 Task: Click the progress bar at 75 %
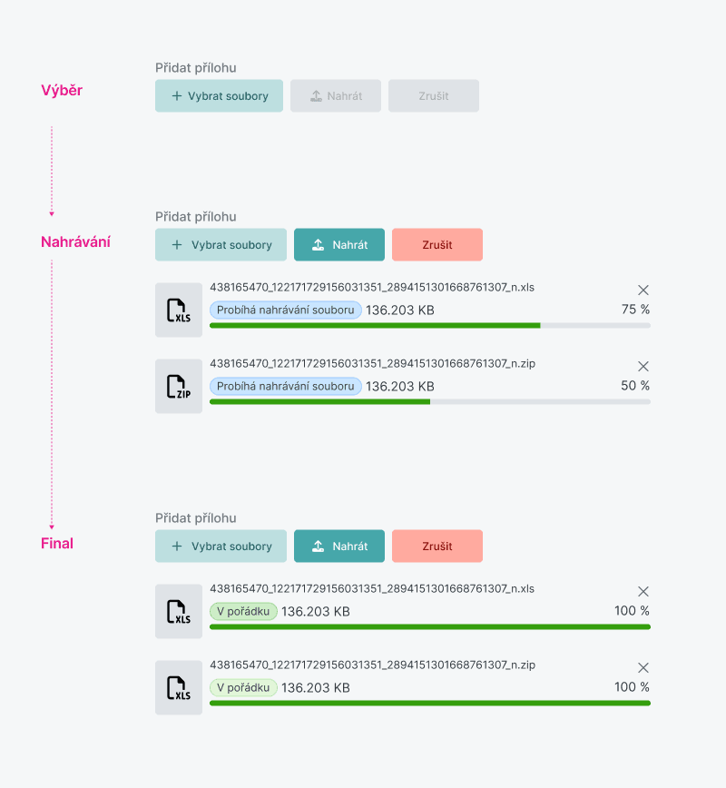point(430,326)
